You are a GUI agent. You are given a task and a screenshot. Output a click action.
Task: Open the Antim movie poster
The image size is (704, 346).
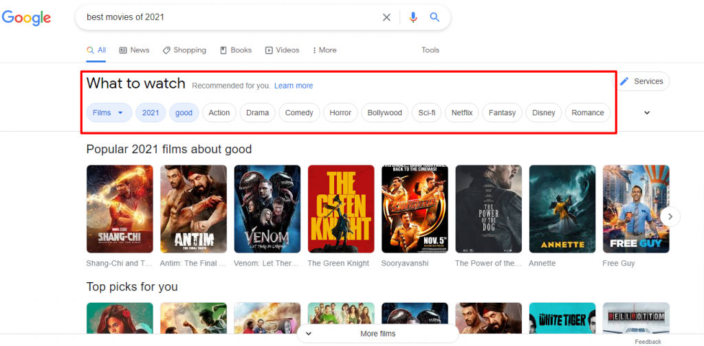pyautogui.click(x=193, y=209)
